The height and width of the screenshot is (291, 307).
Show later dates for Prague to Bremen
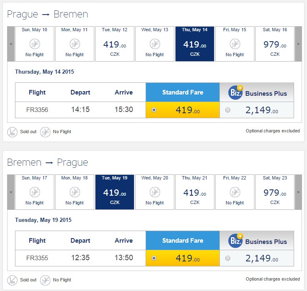(298, 44)
